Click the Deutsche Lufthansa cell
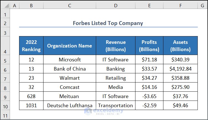208x120 pixels. click(70, 106)
